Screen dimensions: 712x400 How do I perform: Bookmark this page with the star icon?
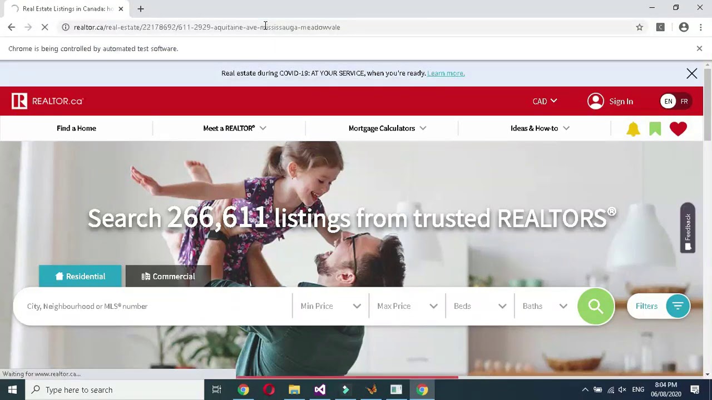coord(640,27)
